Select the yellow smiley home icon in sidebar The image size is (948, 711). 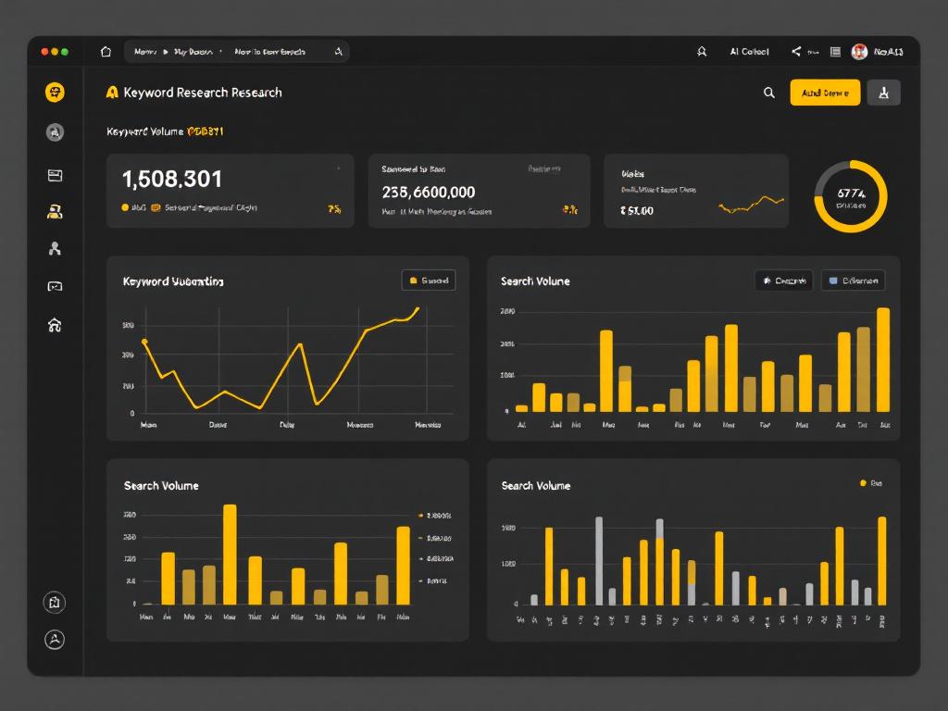[x=55, y=92]
